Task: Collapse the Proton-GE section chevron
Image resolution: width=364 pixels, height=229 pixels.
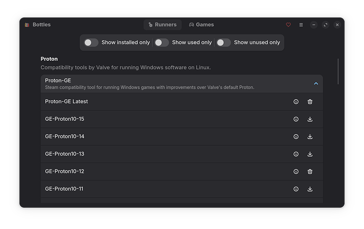Action: [316, 83]
